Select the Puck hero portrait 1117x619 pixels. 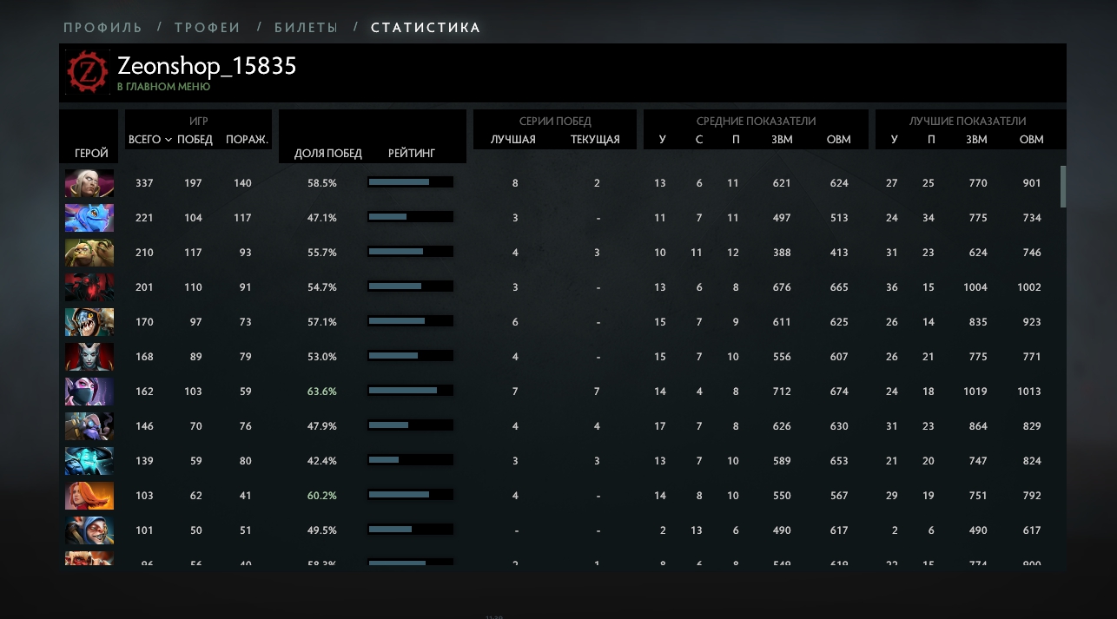pos(89,218)
